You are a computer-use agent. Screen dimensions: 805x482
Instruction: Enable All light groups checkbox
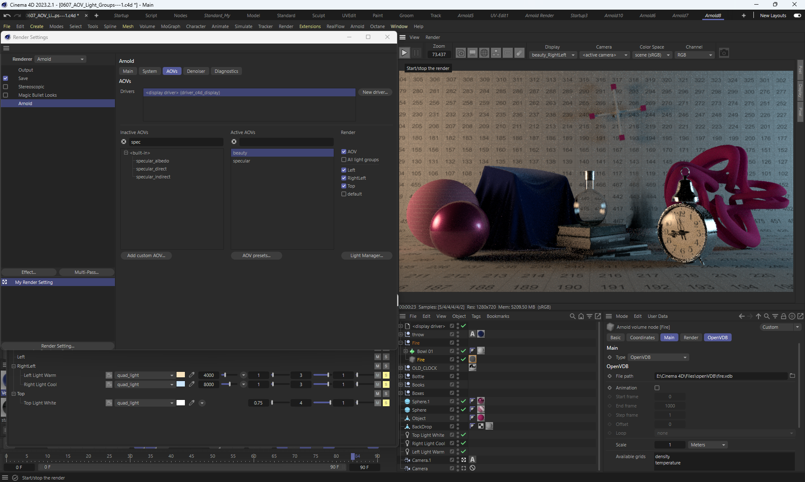tap(344, 160)
